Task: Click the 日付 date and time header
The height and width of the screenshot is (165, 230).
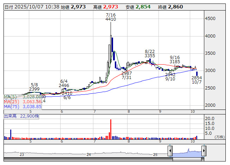Action: [x=32, y=7]
